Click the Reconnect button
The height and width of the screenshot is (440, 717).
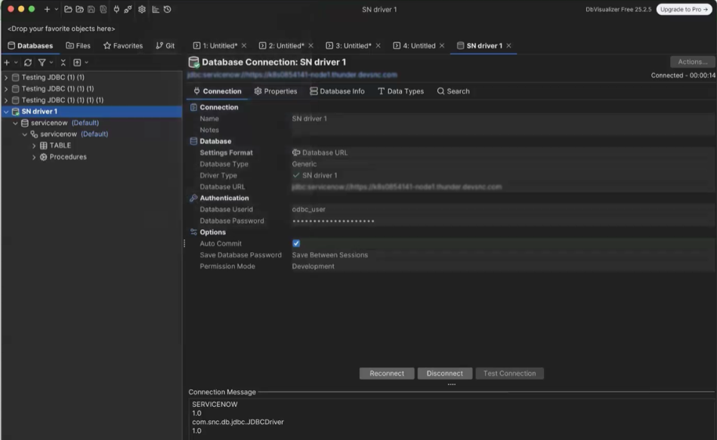click(387, 374)
